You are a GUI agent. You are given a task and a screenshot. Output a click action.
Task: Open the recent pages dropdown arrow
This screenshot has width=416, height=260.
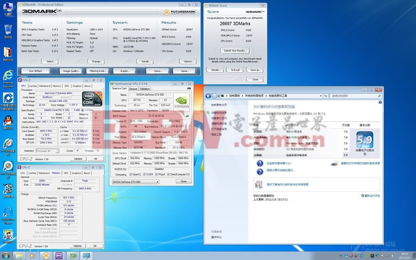point(218,96)
